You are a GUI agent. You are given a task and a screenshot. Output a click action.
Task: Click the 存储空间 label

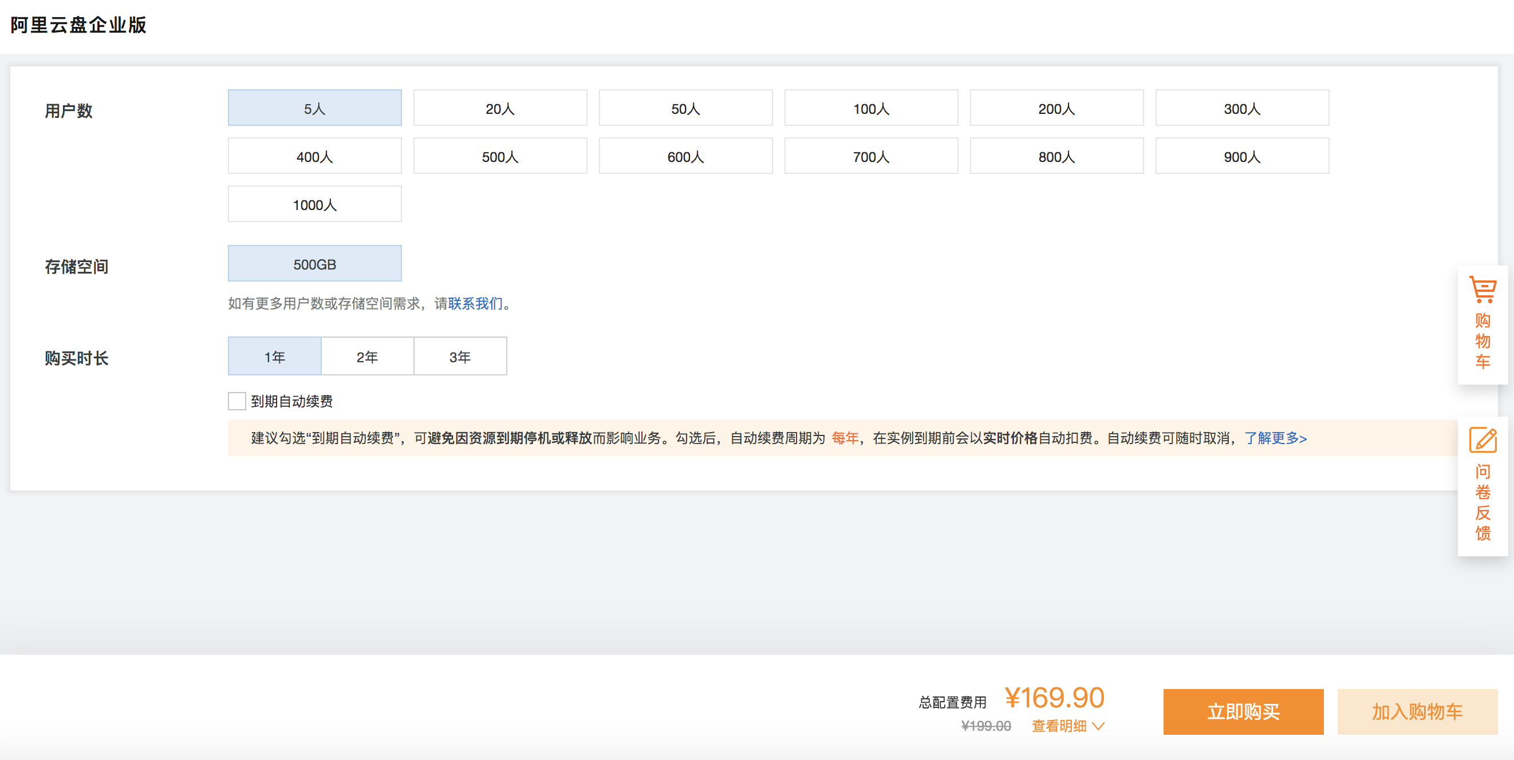(x=76, y=267)
